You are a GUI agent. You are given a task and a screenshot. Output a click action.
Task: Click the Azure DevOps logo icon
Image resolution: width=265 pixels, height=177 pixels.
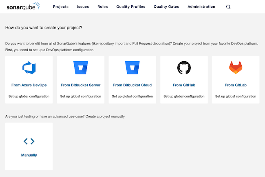[x=29, y=68]
